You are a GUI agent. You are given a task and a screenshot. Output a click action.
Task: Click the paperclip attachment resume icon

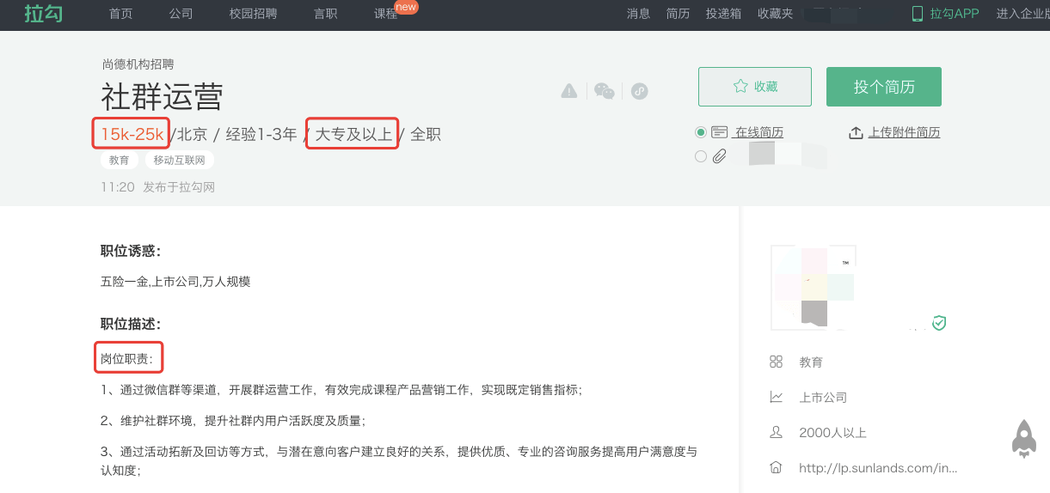720,156
